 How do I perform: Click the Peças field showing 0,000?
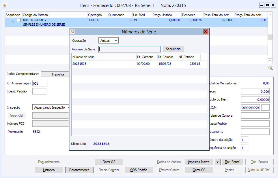pos(255,92)
